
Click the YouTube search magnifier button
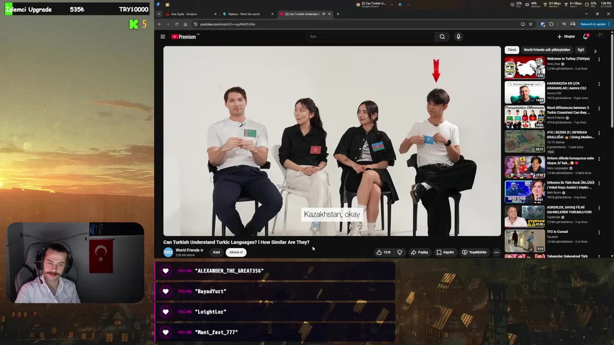tap(442, 36)
